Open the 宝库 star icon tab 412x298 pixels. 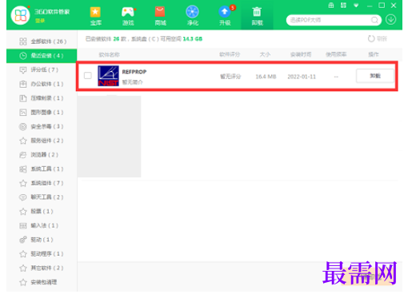(x=95, y=12)
